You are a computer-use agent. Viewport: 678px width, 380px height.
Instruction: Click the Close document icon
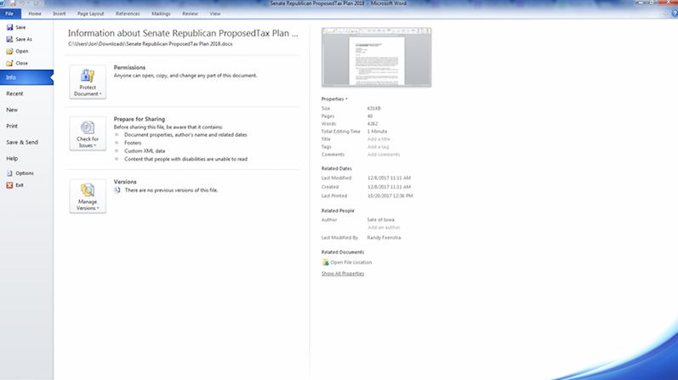(x=9, y=63)
